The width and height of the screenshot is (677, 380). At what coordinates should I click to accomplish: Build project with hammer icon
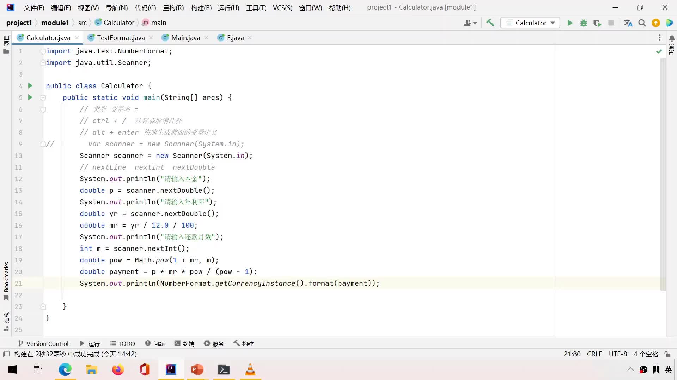(x=490, y=23)
